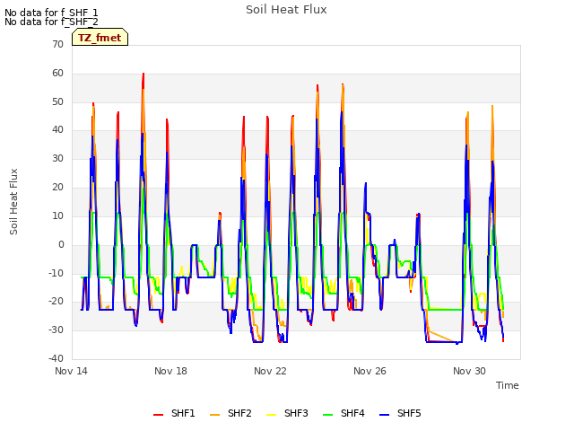Viewport: 574px width, 431px height.
Task: Click the 40 y-axis tick label
Action: (x=57, y=129)
